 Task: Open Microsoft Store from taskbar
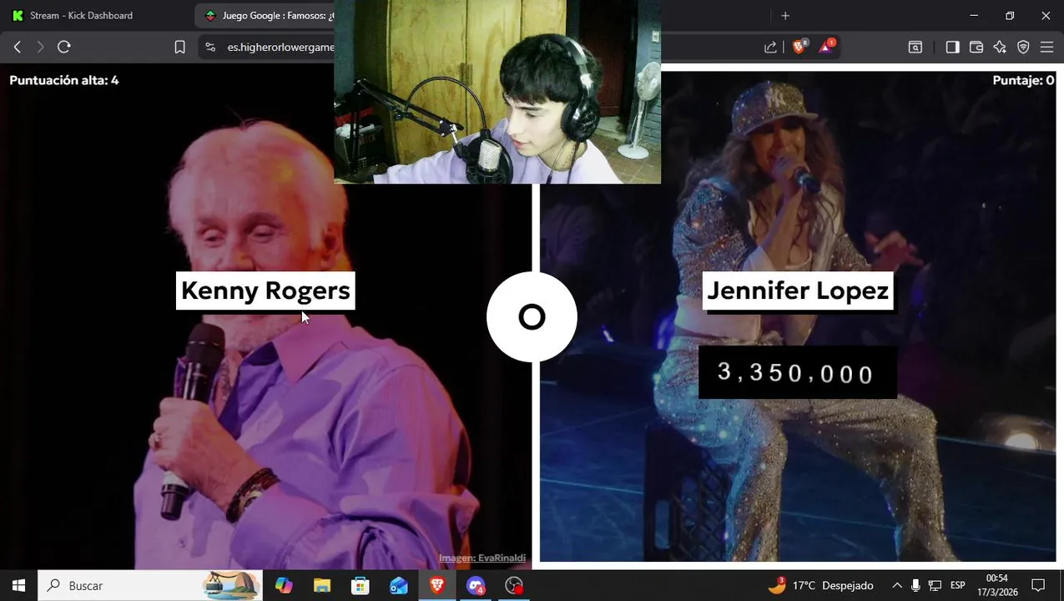pyautogui.click(x=361, y=585)
